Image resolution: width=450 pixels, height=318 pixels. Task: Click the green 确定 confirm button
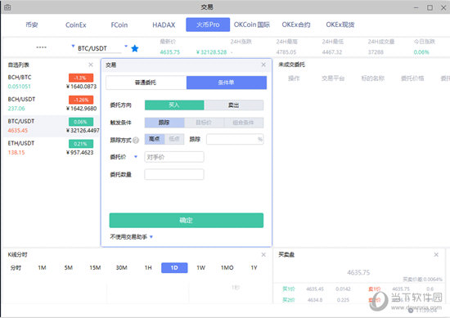pyautogui.click(x=187, y=220)
